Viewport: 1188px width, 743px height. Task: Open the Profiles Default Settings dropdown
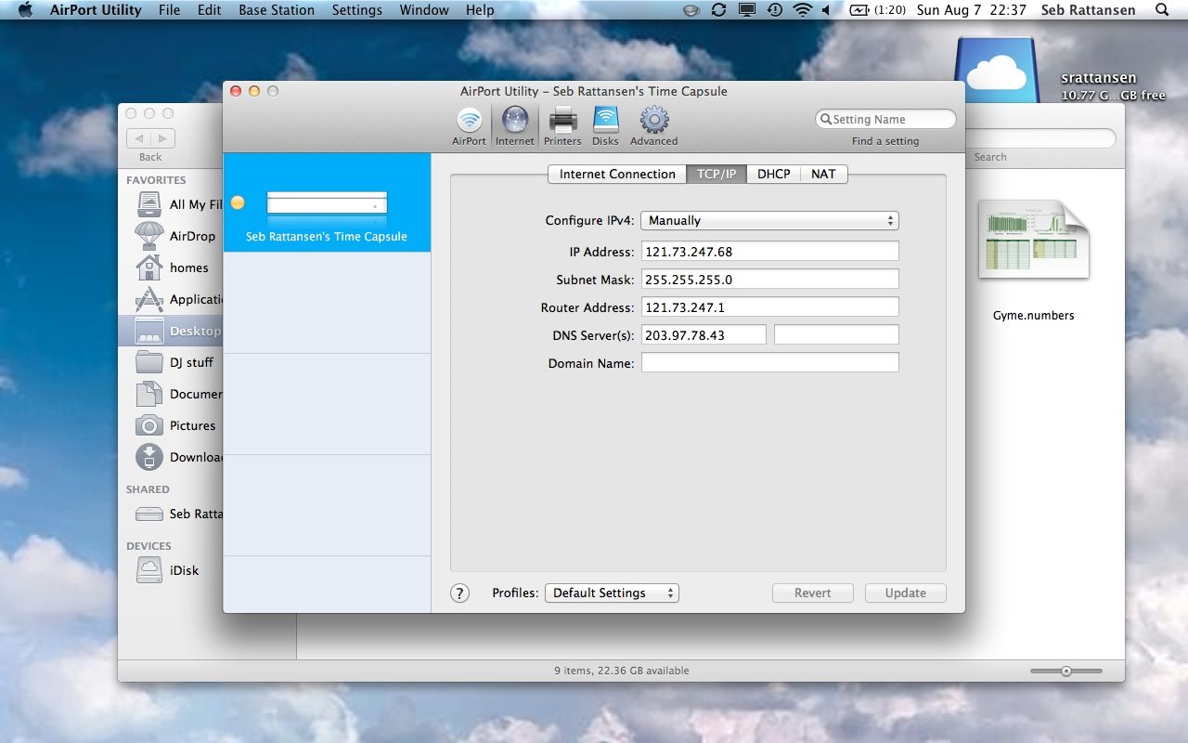tap(612, 593)
